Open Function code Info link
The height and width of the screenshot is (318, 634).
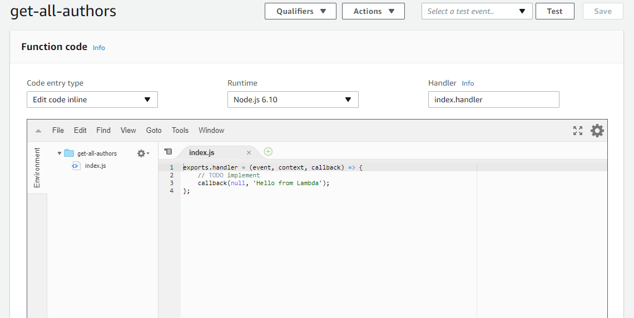(x=98, y=48)
